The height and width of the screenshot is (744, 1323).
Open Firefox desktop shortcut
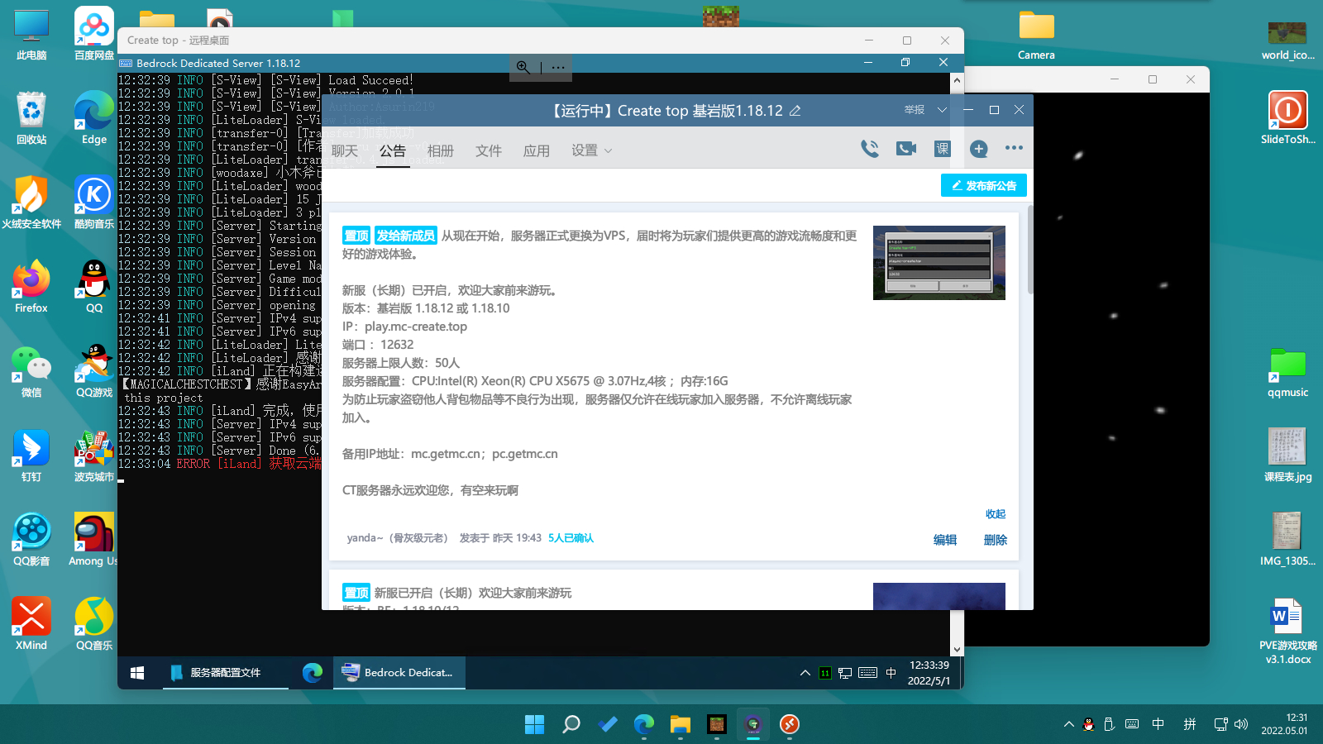(x=31, y=287)
